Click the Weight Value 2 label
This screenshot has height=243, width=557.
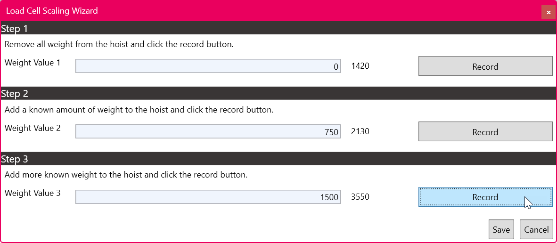33,128
